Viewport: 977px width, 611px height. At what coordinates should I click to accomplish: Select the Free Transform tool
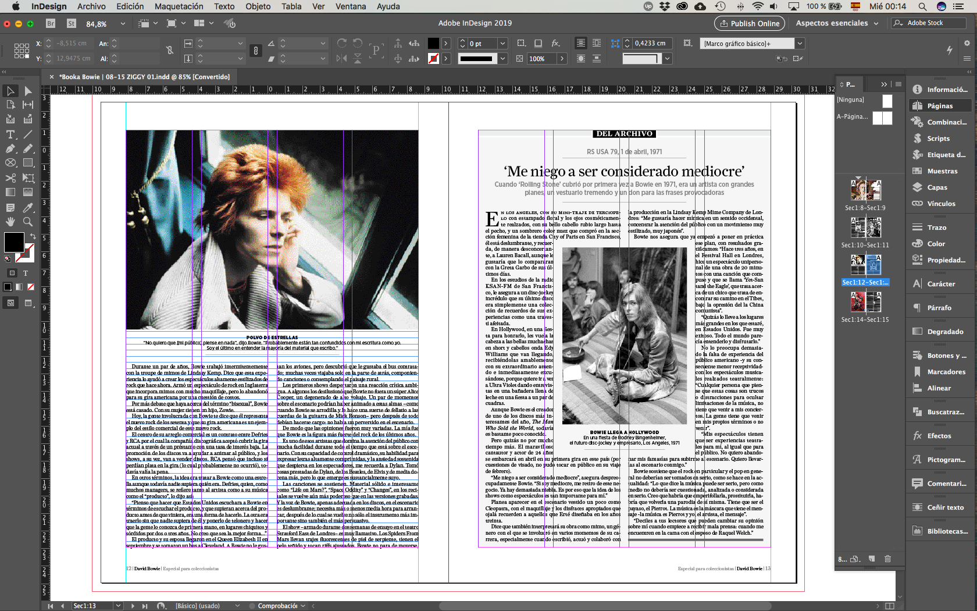[27, 177]
